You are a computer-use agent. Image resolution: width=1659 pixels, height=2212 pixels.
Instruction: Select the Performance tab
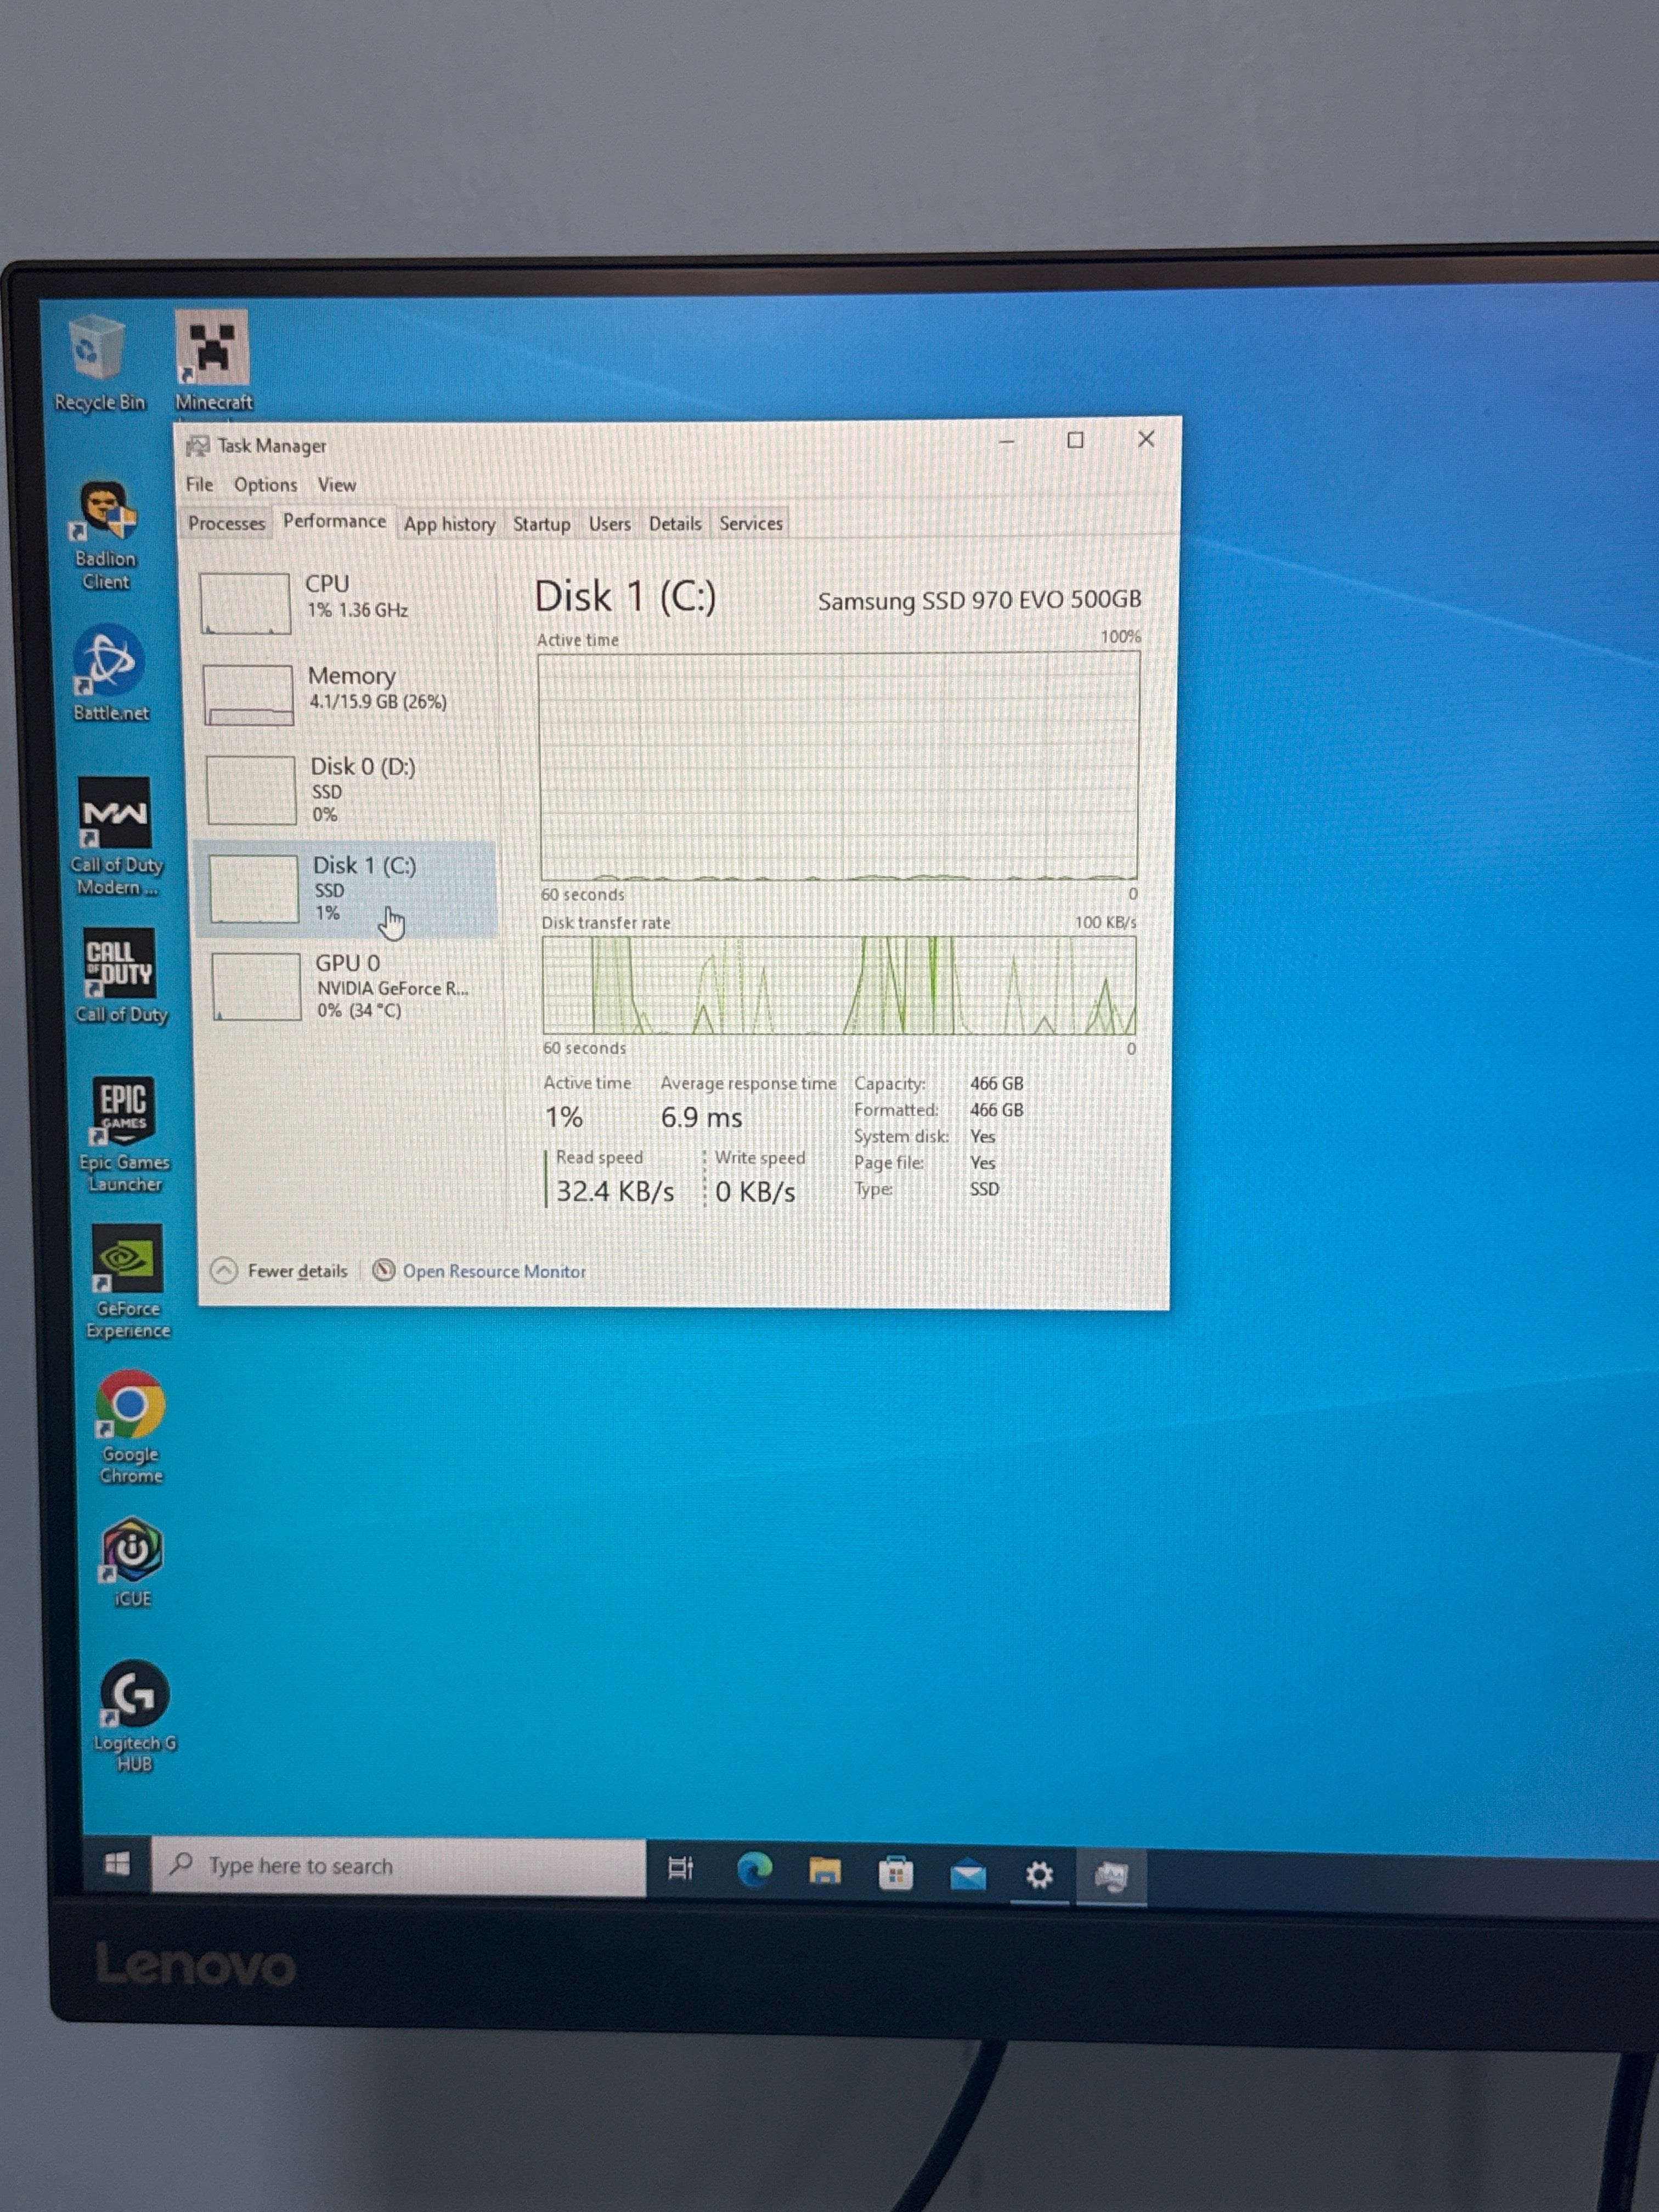[334, 521]
